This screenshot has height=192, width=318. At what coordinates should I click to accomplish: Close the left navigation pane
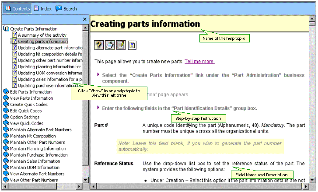coord(85,19)
